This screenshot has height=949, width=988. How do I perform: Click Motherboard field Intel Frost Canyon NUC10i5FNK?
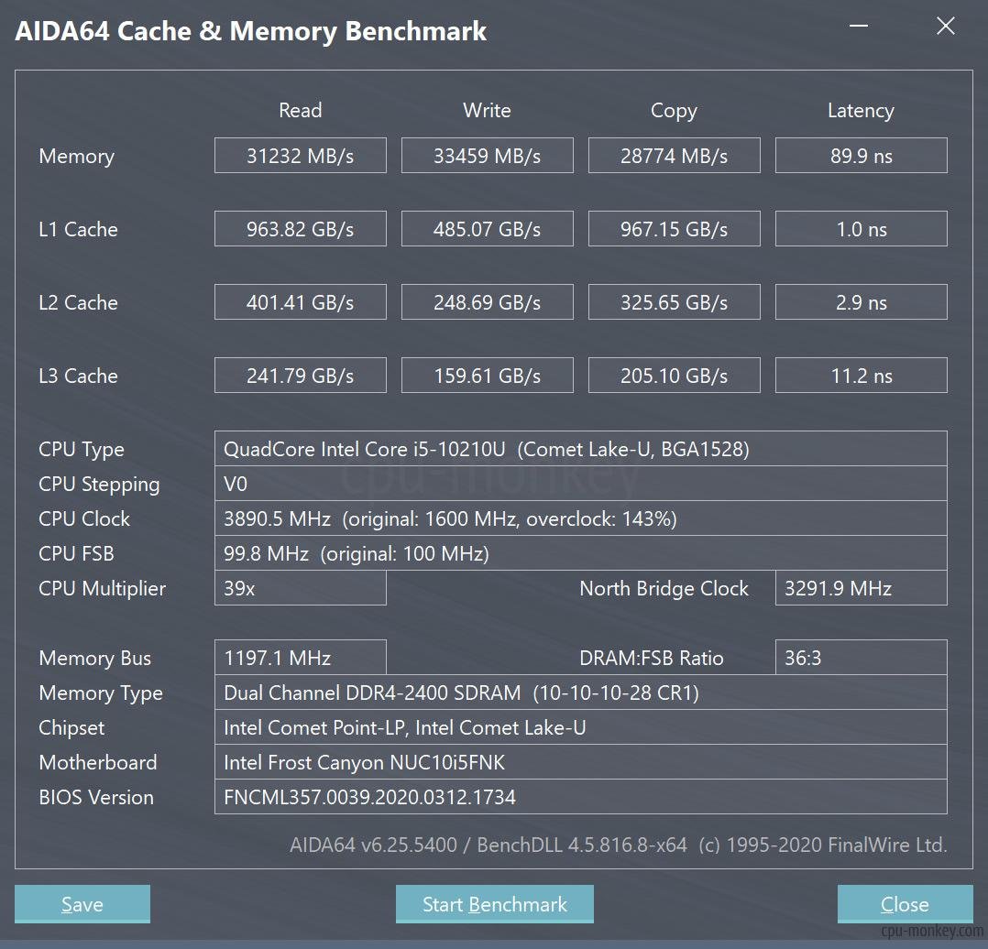(x=580, y=762)
